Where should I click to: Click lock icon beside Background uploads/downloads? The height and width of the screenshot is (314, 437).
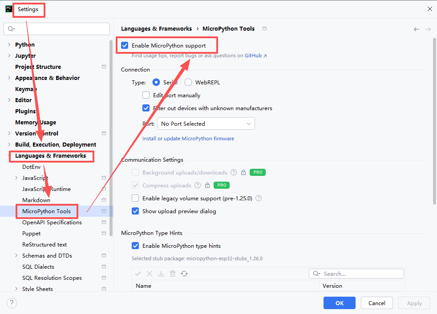tap(243, 172)
